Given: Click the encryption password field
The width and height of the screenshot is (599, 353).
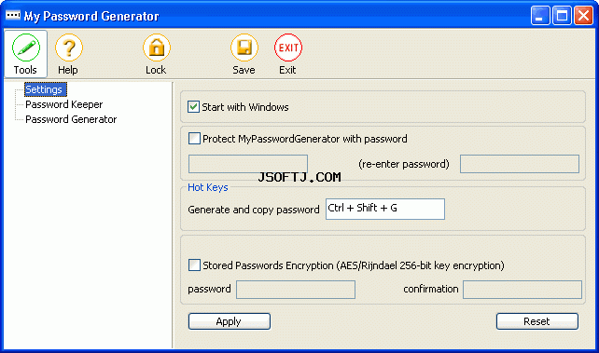Looking at the screenshot, I should (296, 290).
